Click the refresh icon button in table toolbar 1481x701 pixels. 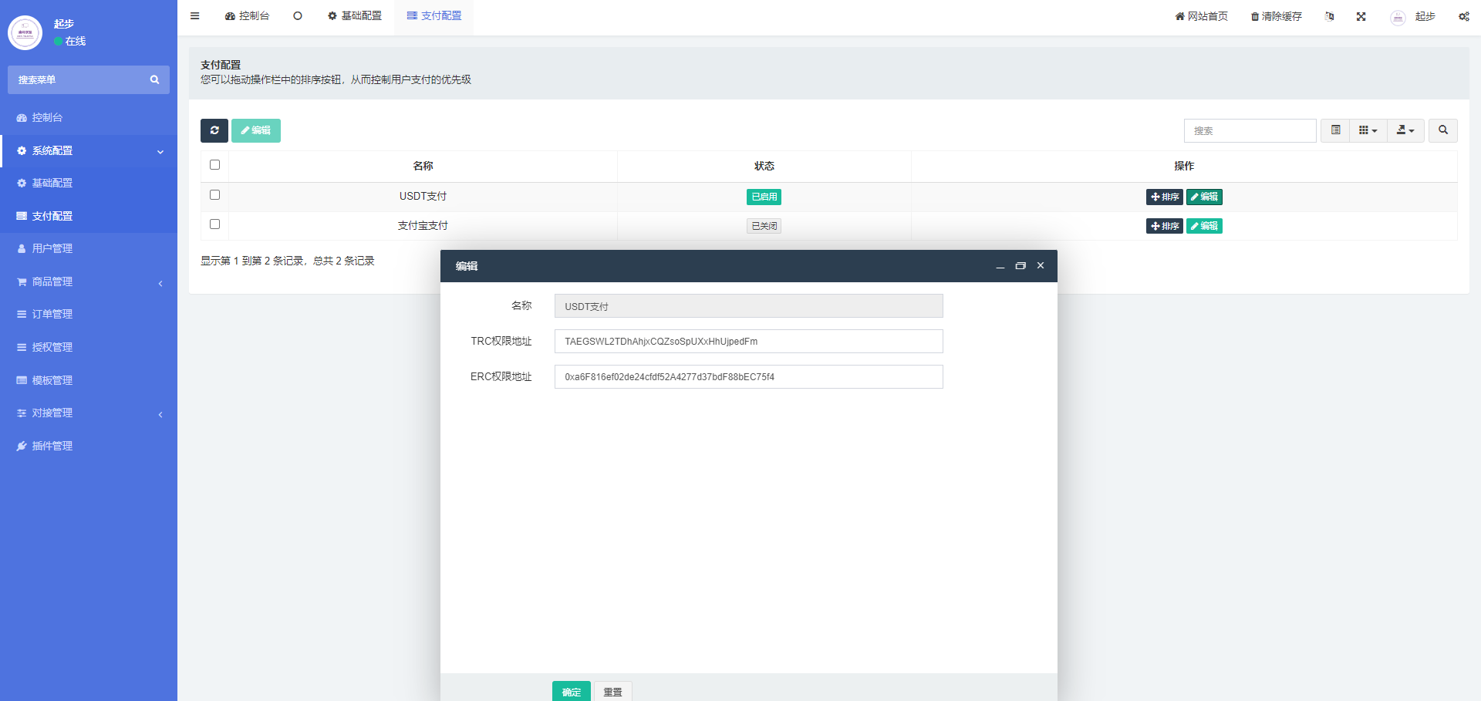tap(214, 130)
